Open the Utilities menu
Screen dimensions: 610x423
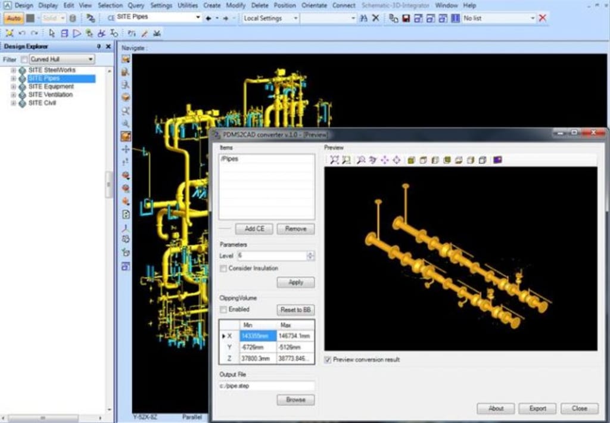tap(187, 5)
